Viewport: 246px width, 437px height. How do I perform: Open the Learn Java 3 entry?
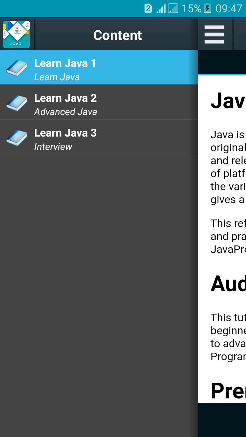[65, 133]
